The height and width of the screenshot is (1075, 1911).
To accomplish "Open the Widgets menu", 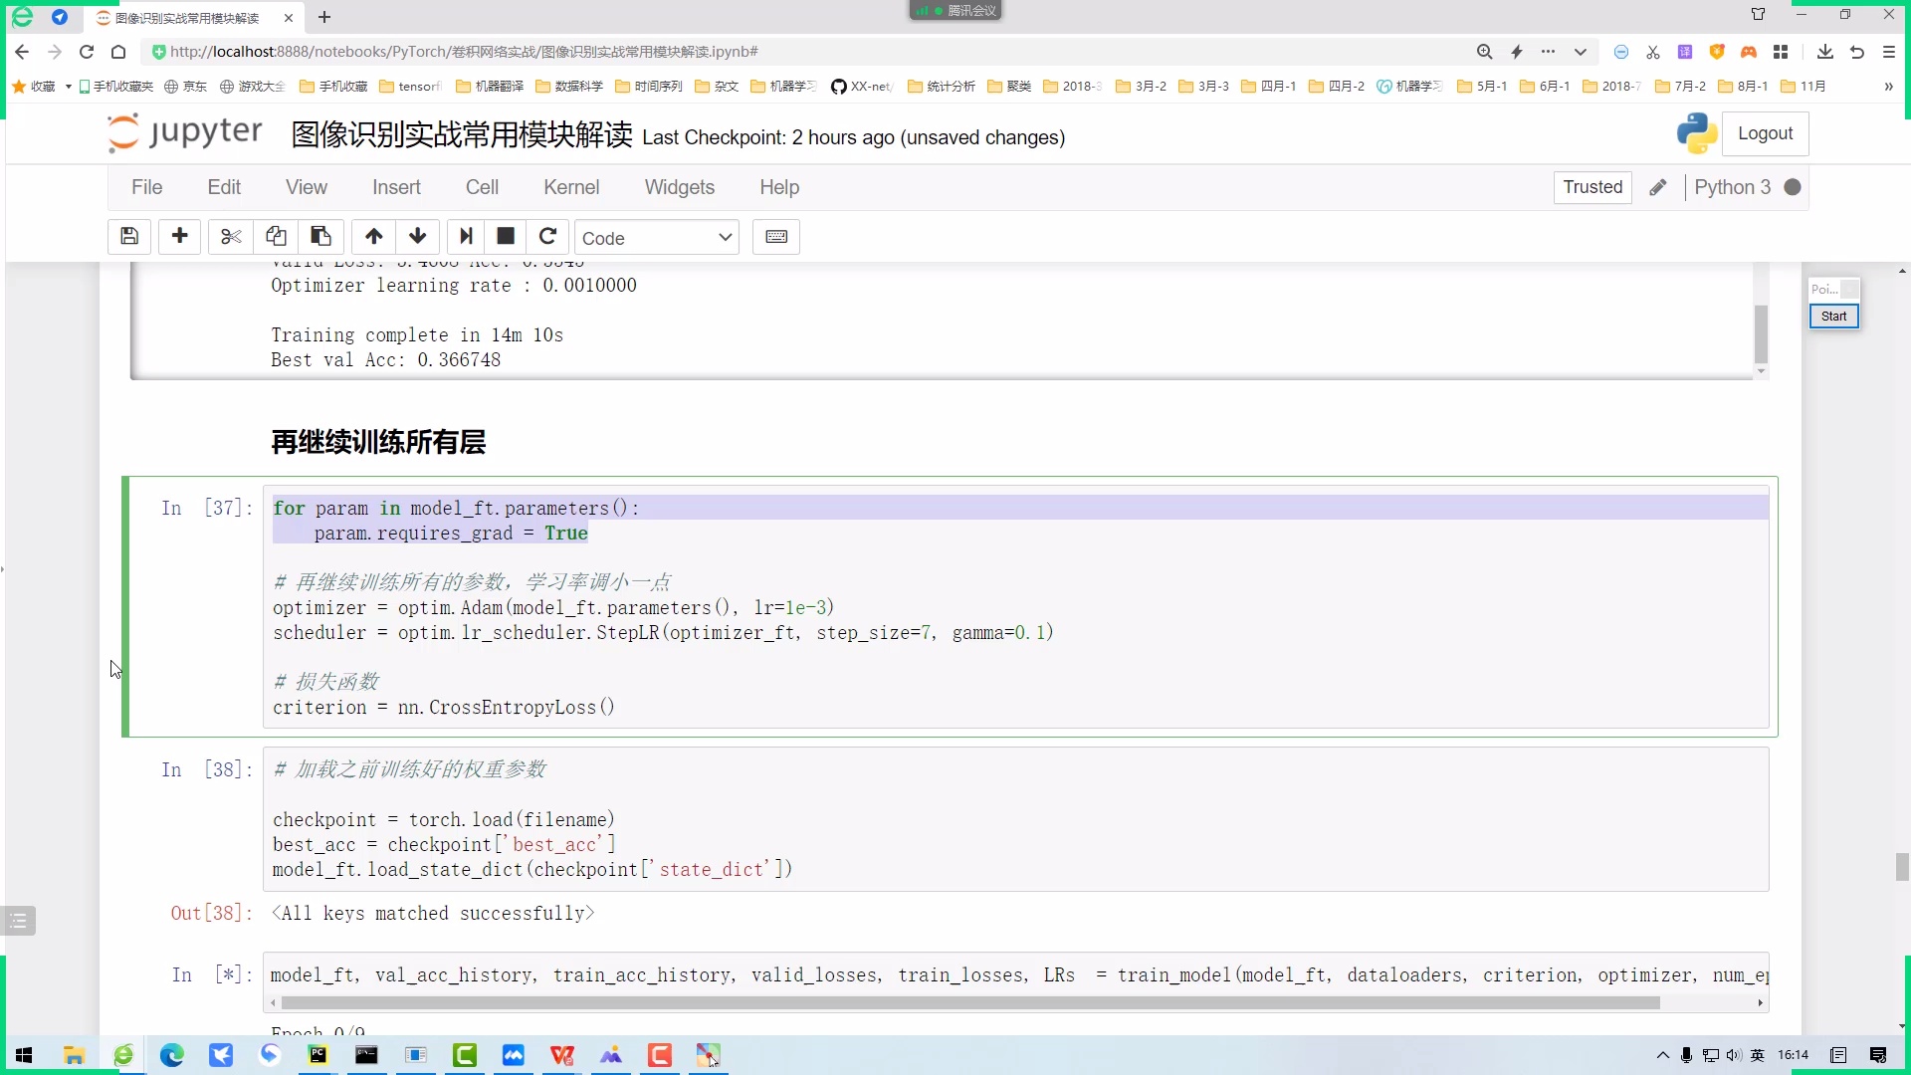I will pos(679,187).
